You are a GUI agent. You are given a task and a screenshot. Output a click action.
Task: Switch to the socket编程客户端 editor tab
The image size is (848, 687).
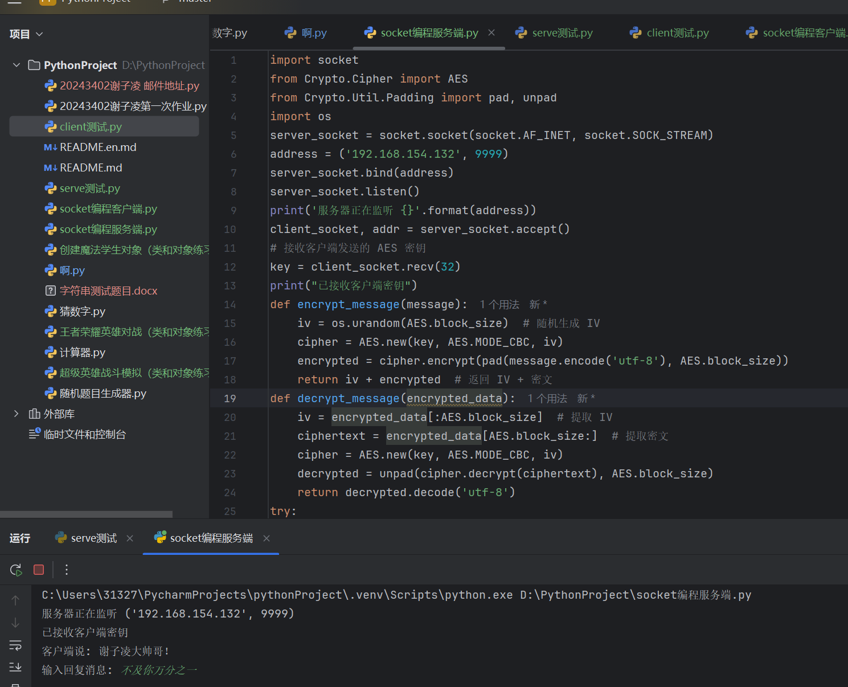click(797, 32)
